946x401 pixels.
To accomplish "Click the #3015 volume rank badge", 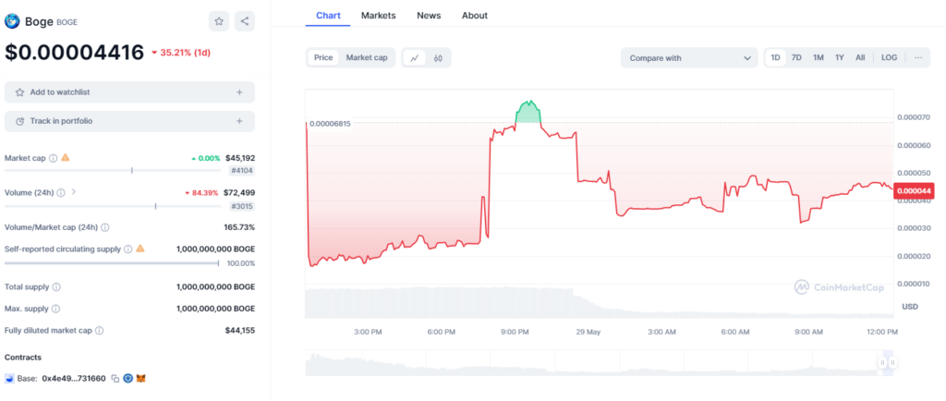I will point(243,206).
